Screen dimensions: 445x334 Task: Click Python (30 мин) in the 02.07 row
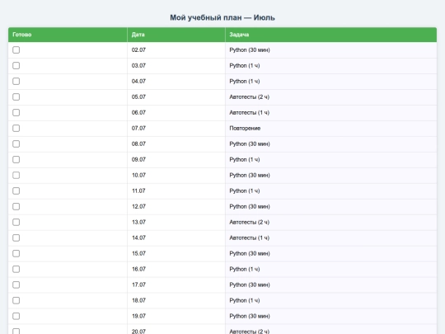click(x=250, y=50)
